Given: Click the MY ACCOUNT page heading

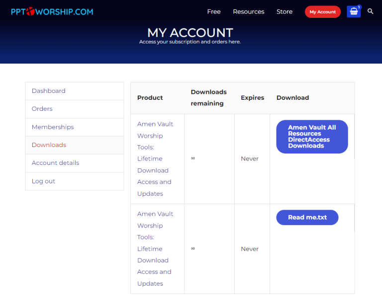Looking at the screenshot, I should [x=190, y=33].
